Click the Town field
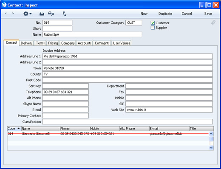 click(127, 68)
